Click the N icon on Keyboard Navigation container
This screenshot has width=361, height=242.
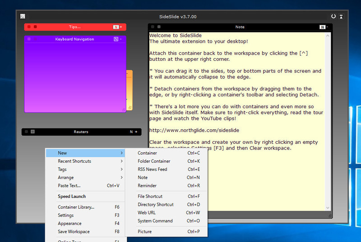tap(116, 39)
